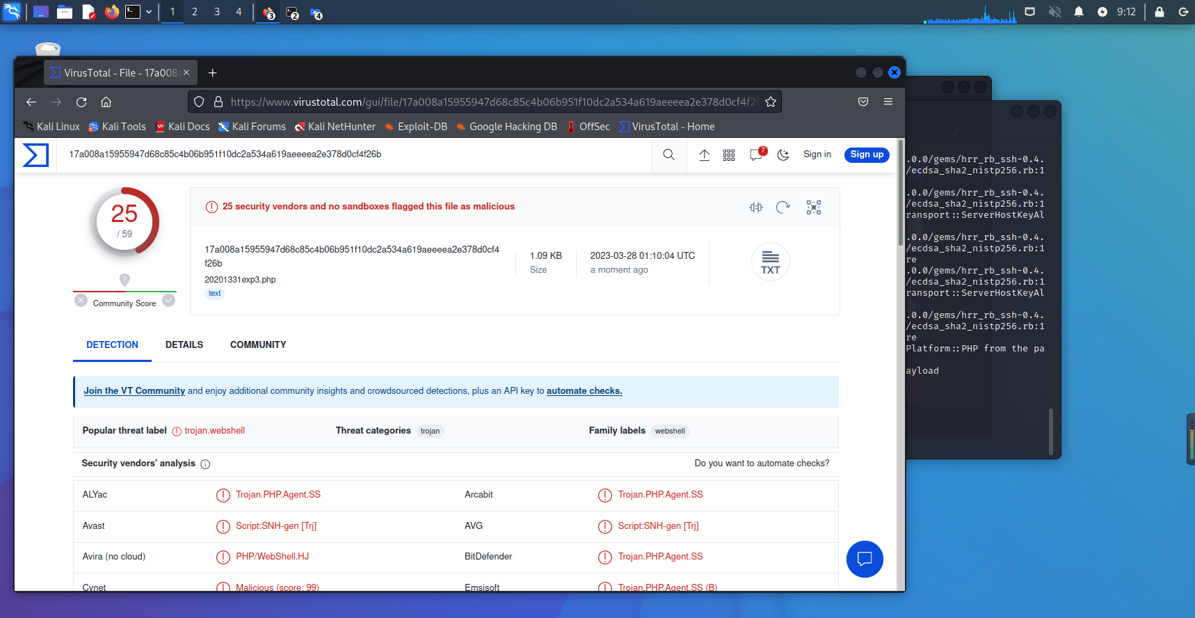1195x618 pixels.
Task: Click Join the VT Community link
Action: coord(134,391)
